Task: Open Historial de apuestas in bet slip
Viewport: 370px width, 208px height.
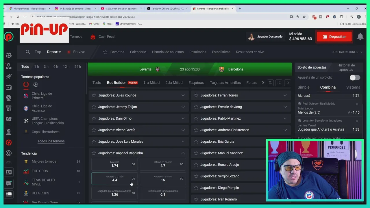Action: tap(346, 67)
